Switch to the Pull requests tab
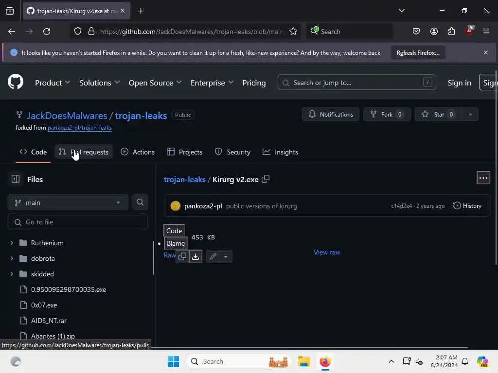Screen dimensions: 498x373 click(x=84, y=152)
